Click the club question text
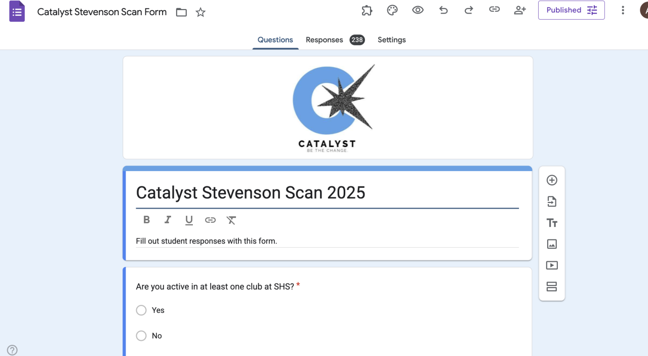 point(215,287)
